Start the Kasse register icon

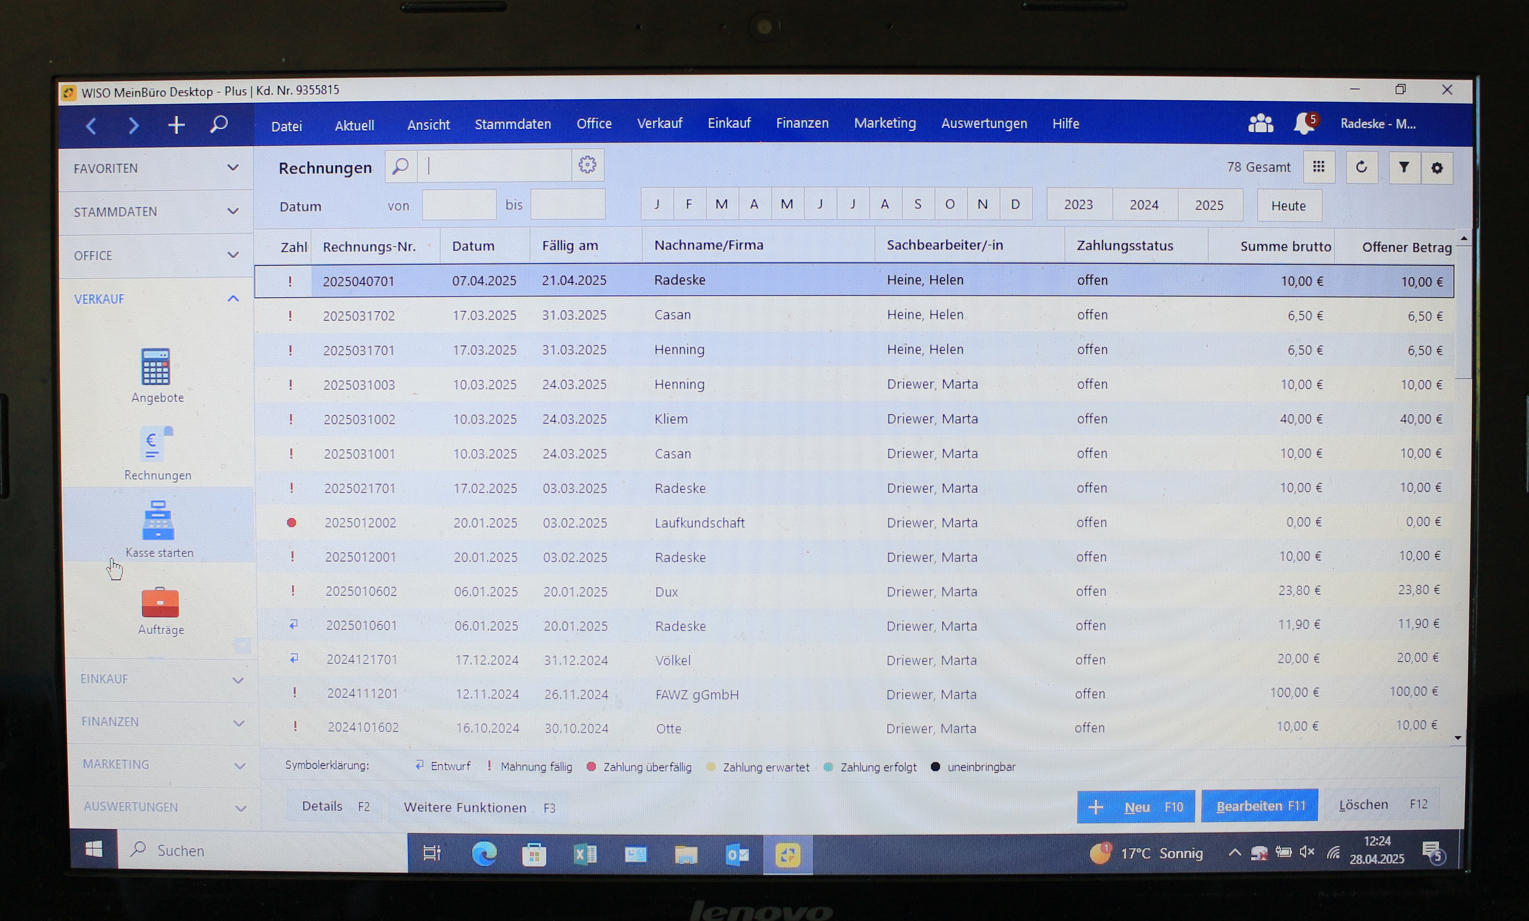[158, 521]
